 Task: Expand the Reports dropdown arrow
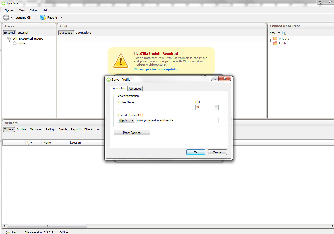point(62,18)
